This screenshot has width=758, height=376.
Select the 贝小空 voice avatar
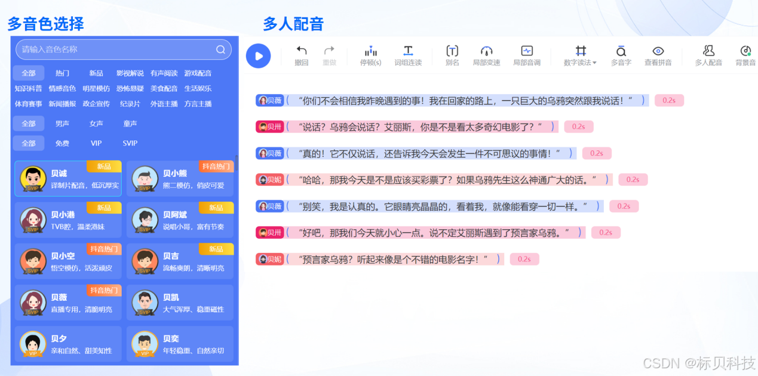pos(33,261)
